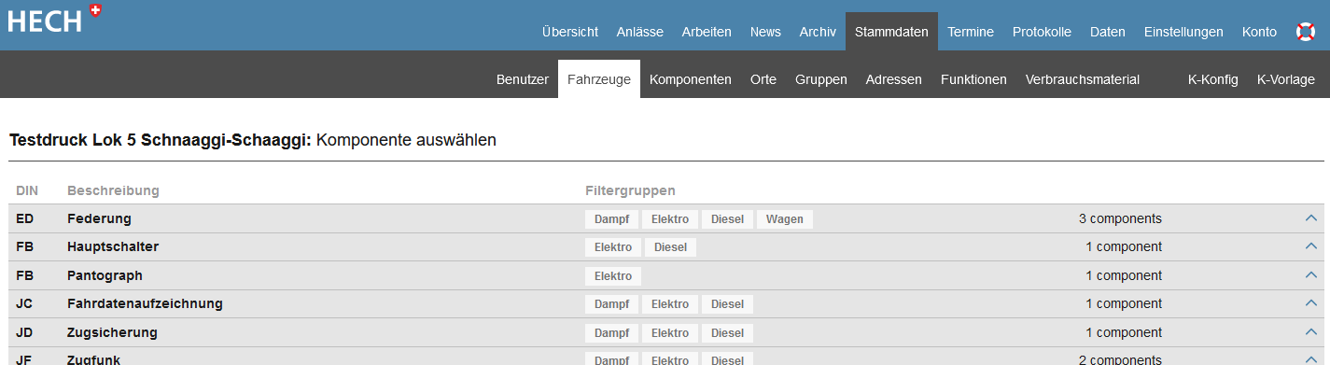Switch to the Komponenten tab
Screen dimensions: 1330x365
click(691, 79)
